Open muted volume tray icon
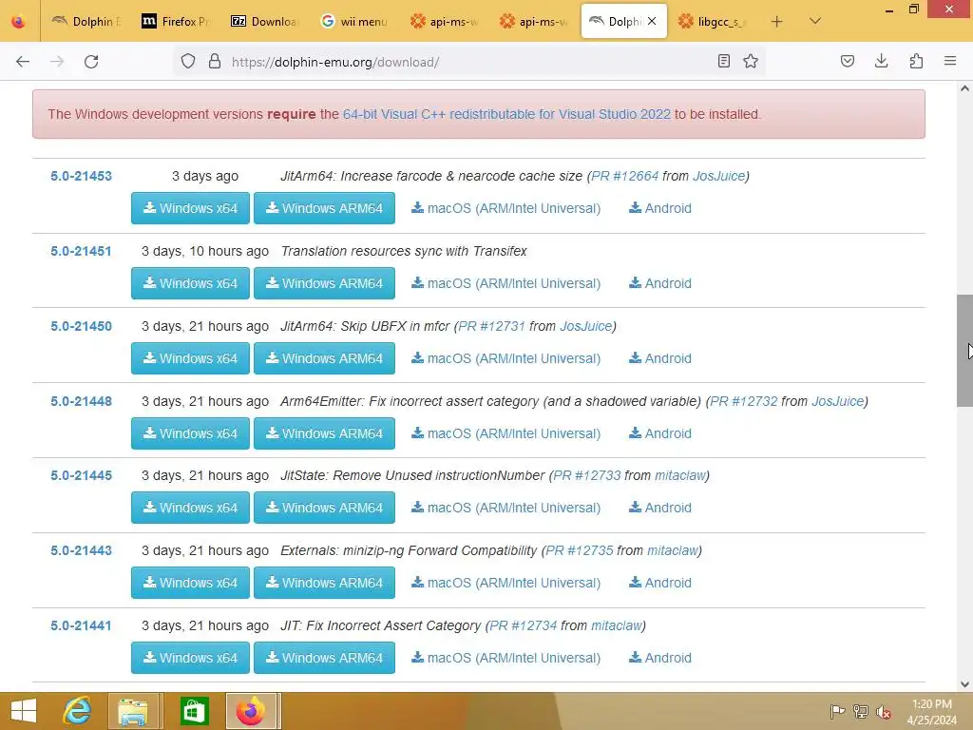 (x=884, y=712)
